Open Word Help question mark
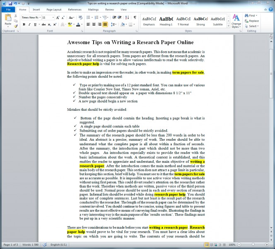275x249 pixels. click(270, 10)
